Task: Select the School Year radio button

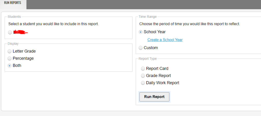Action: (x=141, y=32)
